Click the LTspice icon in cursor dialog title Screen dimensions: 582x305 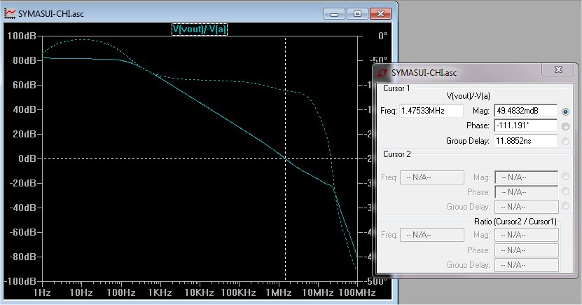coord(382,72)
